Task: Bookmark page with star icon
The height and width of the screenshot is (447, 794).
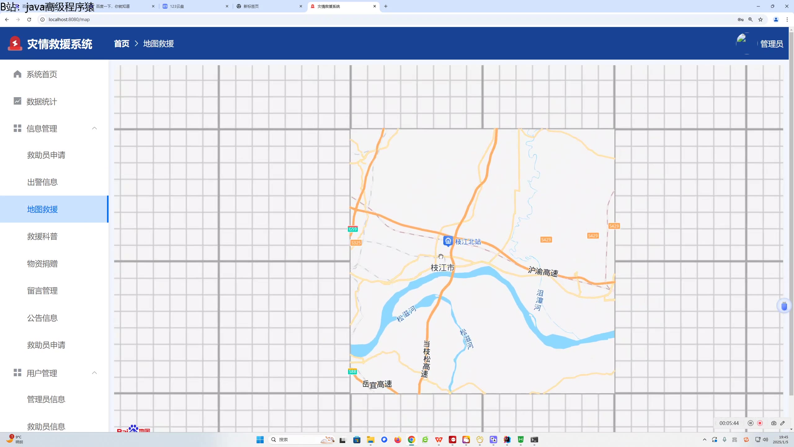Action: click(x=761, y=20)
